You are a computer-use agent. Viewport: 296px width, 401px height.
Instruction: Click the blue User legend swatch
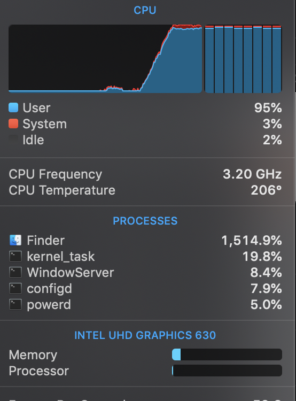13,107
